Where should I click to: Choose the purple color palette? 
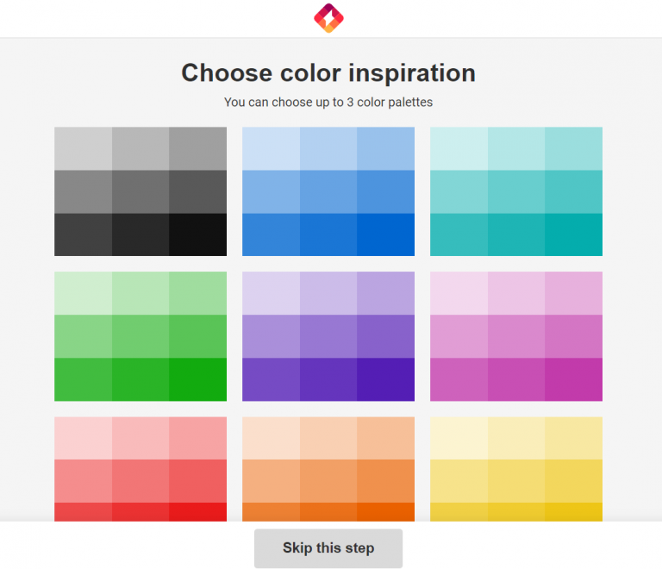[328, 336]
